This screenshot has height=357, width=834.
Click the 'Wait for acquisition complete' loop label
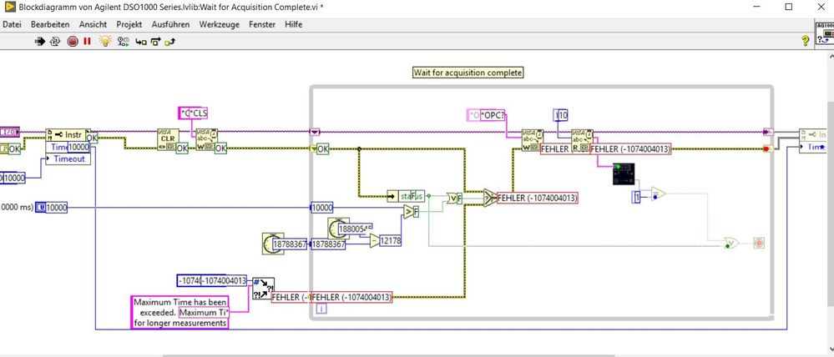click(468, 73)
